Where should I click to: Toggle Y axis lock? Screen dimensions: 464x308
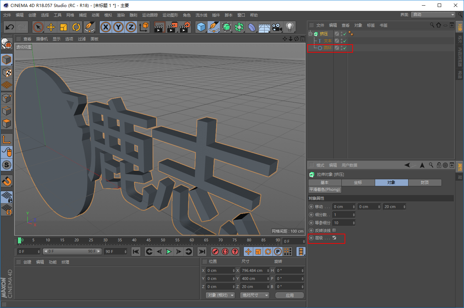[118, 27]
